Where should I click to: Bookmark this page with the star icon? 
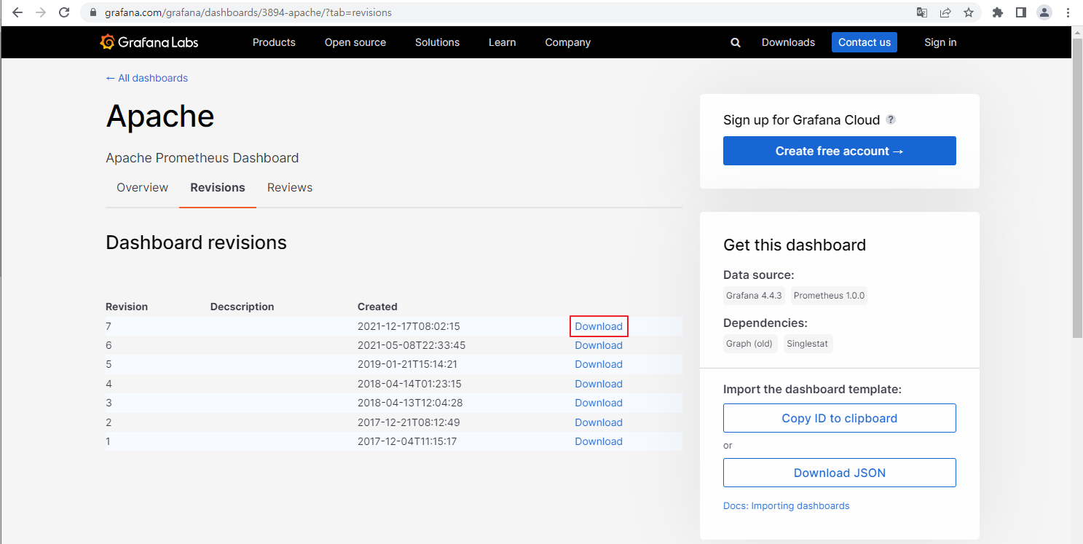click(x=969, y=12)
